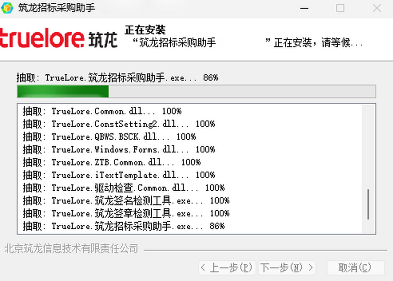Select the TrueLore.驱动检查.Common.dll log row

[x=190, y=188]
